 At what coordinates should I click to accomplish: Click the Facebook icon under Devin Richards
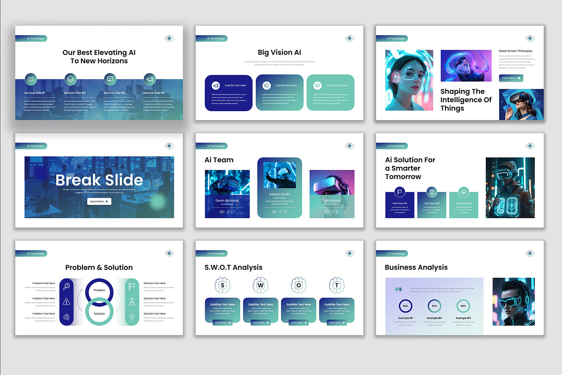[x=228, y=212]
